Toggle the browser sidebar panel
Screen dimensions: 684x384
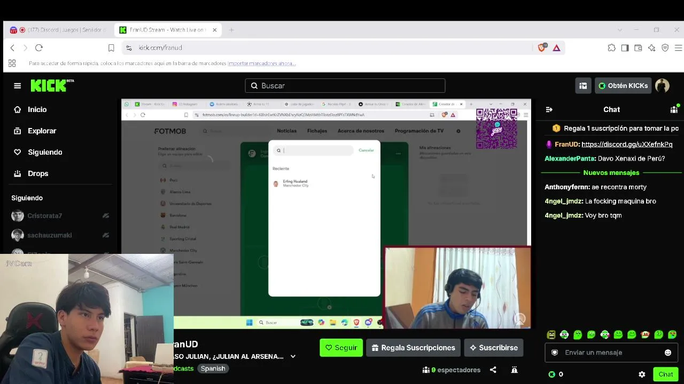click(625, 48)
